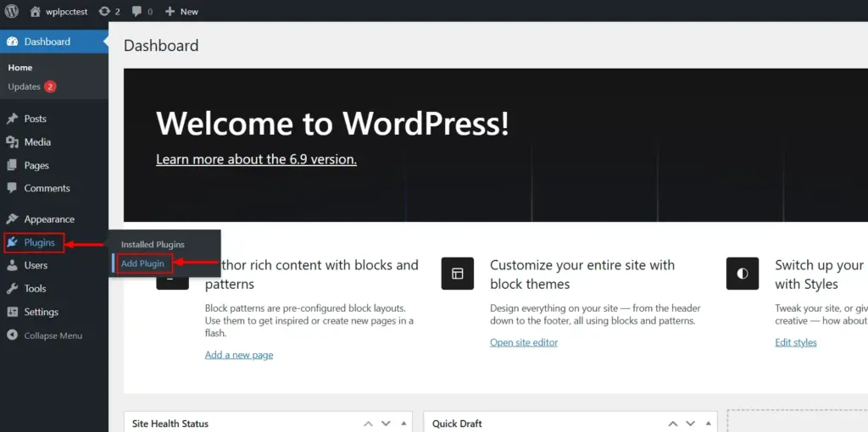Screen dimensions: 868x432
Task: Open site home icon wplpcctest
Action: (x=59, y=11)
